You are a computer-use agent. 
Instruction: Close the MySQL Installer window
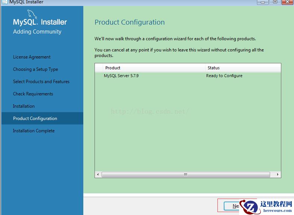[x=287, y=2]
